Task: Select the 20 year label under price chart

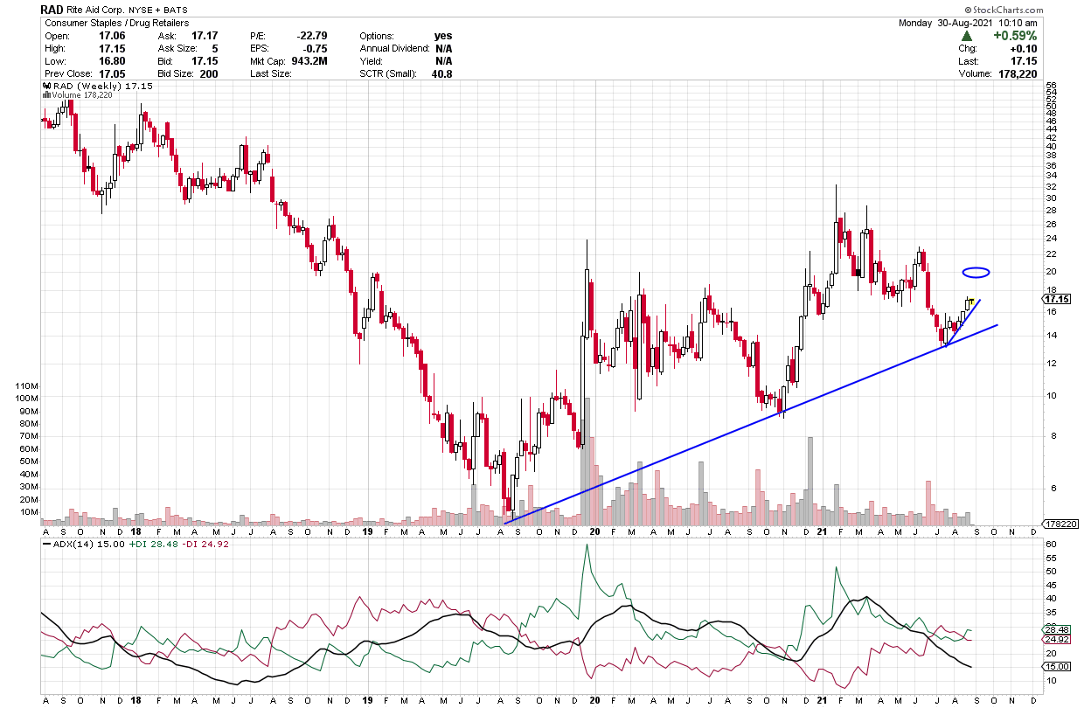Action: [594, 531]
